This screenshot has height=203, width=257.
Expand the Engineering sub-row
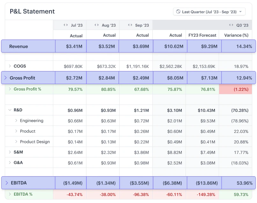(16, 121)
